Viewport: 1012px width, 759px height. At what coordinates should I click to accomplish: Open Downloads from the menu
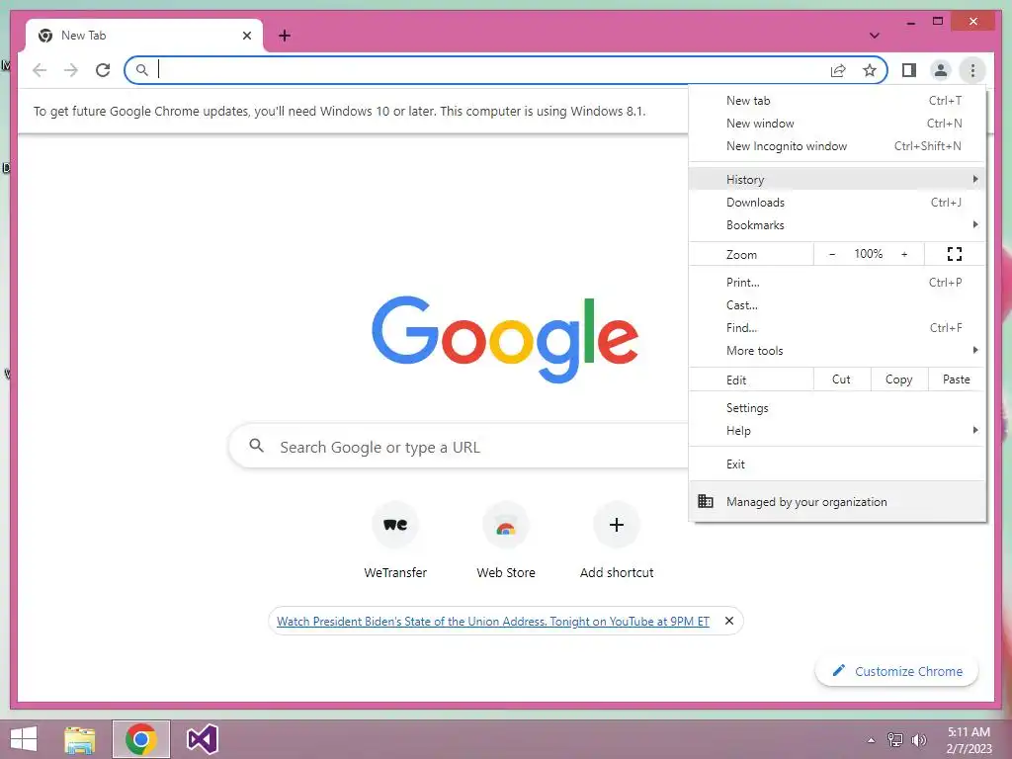coord(837,202)
